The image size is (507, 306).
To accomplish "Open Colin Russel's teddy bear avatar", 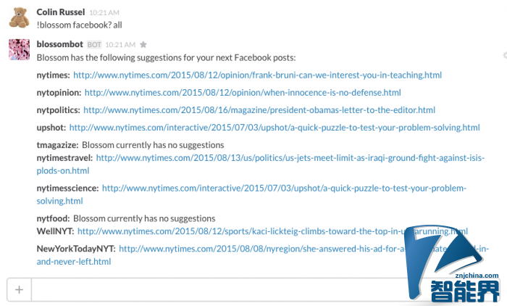I will tap(19, 17).
